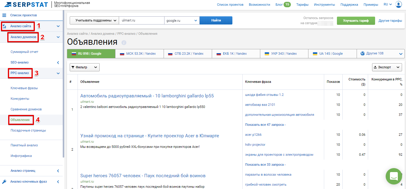Open Тарифы in top navigation
The width and height of the screenshot is (406, 189).
(302, 5)
